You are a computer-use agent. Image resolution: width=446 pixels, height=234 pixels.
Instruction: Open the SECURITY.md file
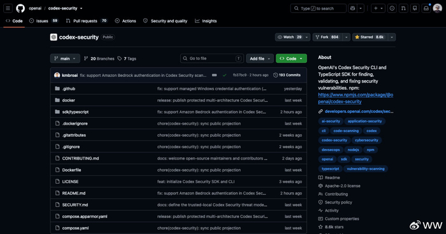click(75, 205)
